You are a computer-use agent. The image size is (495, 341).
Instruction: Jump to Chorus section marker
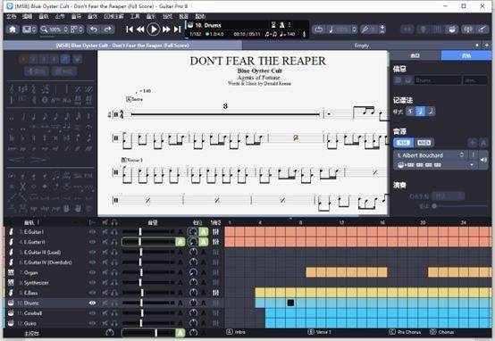[x=442, y=332]
